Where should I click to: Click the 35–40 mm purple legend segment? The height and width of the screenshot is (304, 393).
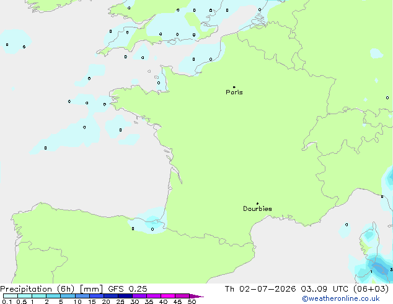pos(154,296)
